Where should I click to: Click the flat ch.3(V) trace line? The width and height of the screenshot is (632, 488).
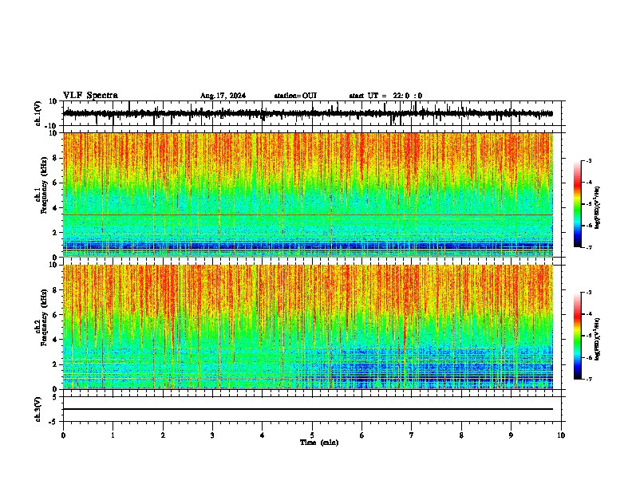tap(308, 409)
